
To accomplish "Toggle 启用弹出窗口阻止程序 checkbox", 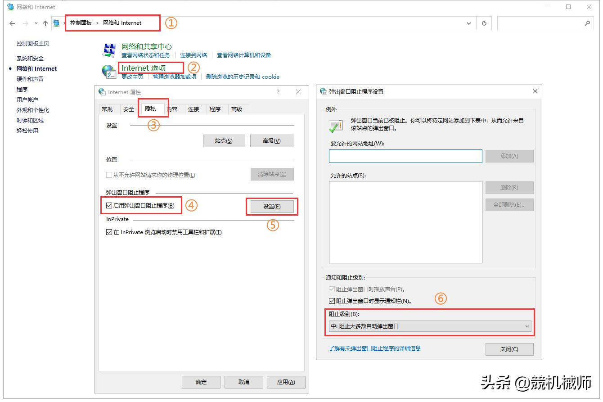I will pos(109,206).
